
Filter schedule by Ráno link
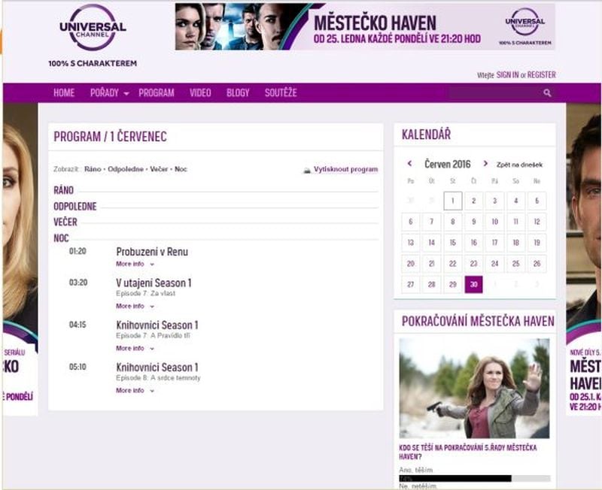[93, 169]
